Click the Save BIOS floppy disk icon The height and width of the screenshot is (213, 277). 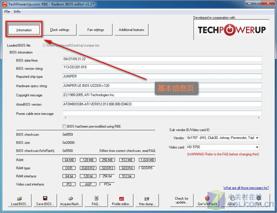pyautogui.click(x=45, y=198)
